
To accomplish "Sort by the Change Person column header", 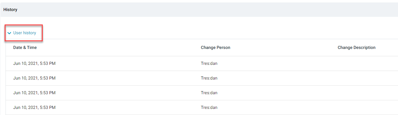I will point(215,47).
